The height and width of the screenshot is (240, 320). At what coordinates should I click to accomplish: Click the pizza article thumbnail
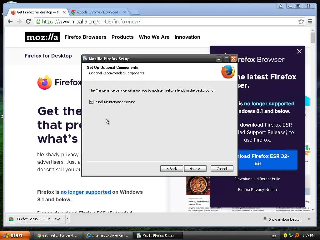pyautogui.click(x=198, y=186)
